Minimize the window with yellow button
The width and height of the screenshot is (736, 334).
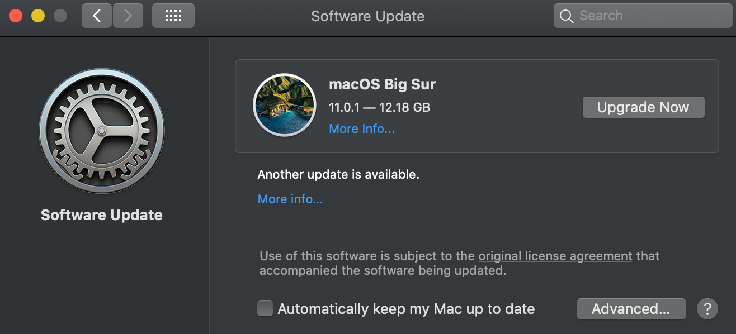tap(38, 16)
